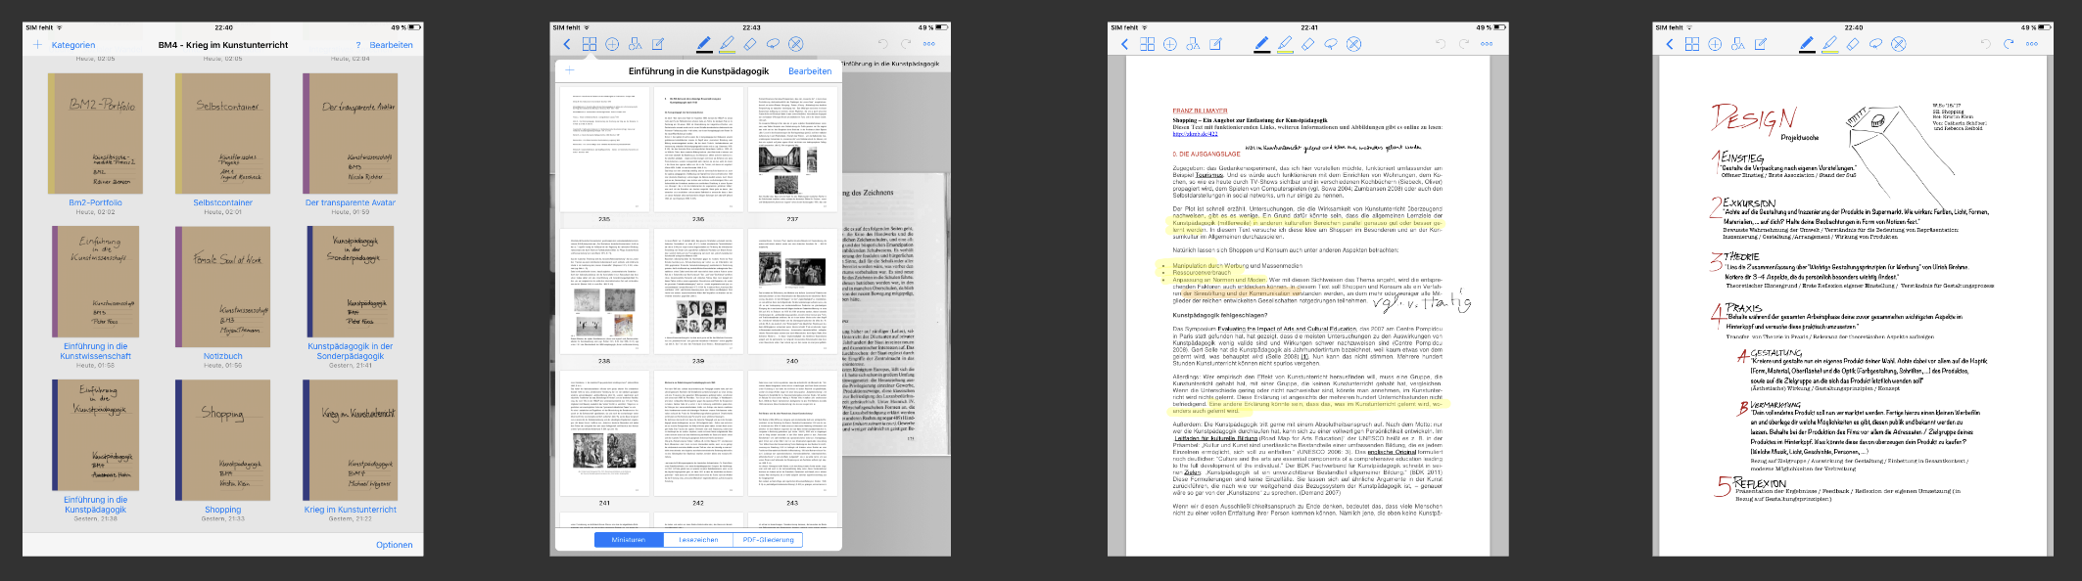Image resolution: width=2082 pixels, height=581 pixels.
Task: Open the Kategorien list
Action: coord(73,45)
